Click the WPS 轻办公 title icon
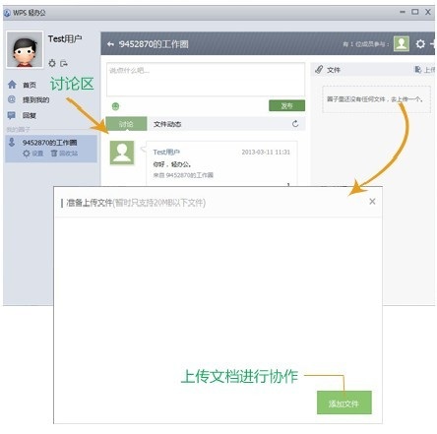Image resolution: width=437 pixels, height=434 pixels. (x=7, y=13)
